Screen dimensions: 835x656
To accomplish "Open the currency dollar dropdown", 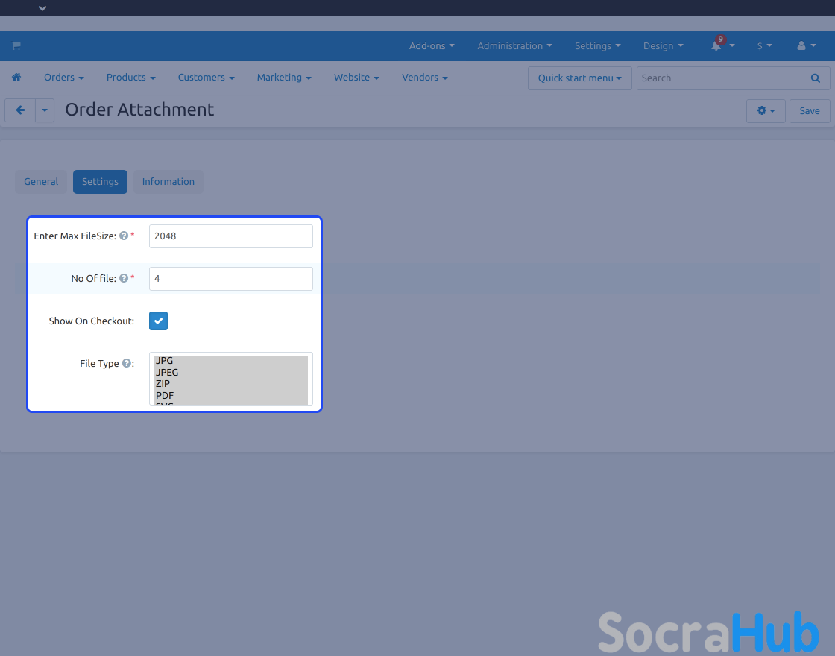I will coord(765,45).
